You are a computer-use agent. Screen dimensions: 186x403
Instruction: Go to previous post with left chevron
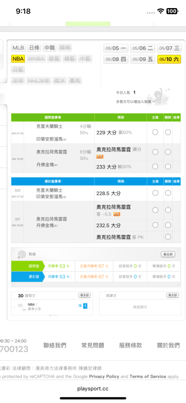pyautogui.click(x=14, y=307)
